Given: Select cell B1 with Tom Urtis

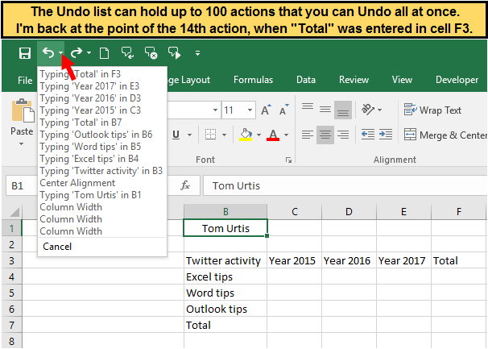Looking at the screenshot, I should [x=225, y=228].
